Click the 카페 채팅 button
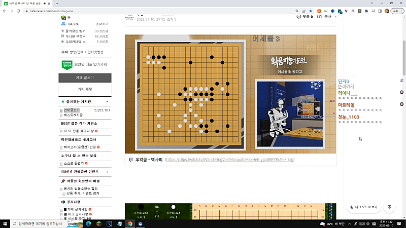 click(x=85, y=89)
